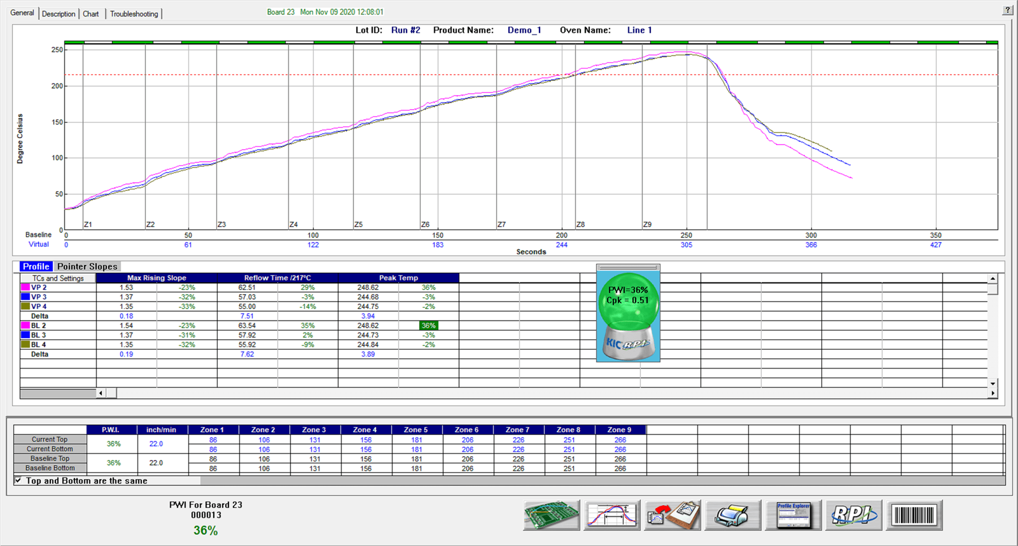
Task: Open the Troubleshooting tab
Action: (x=134, y=14)
